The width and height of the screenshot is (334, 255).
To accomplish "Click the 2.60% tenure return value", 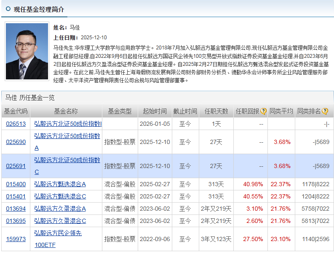I will (254, 221).
